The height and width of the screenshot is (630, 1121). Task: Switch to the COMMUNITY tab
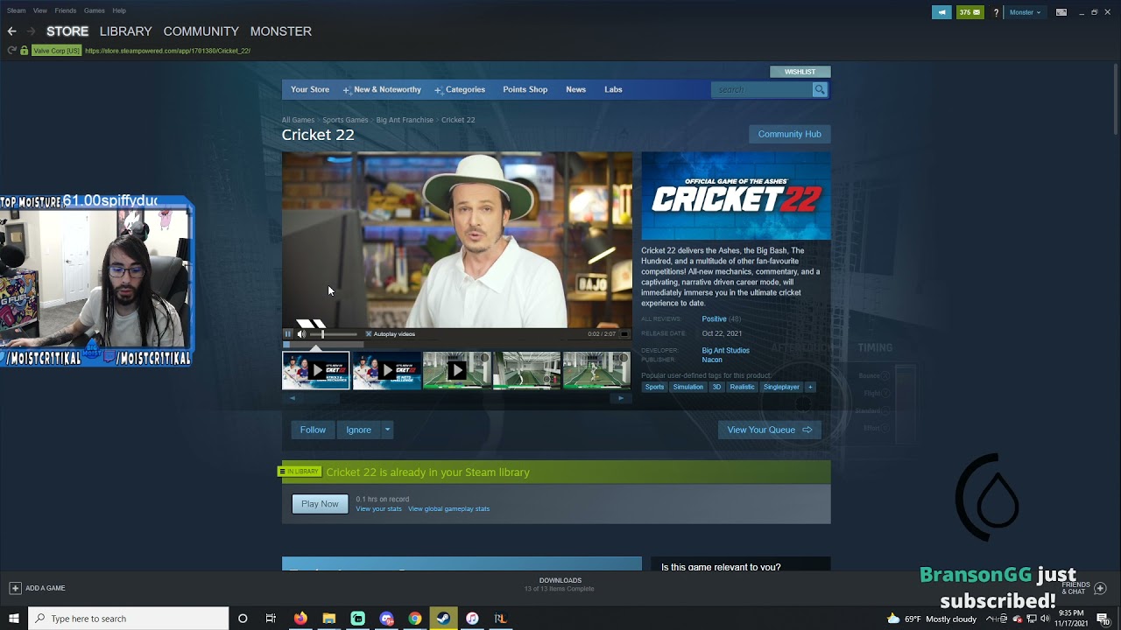tap(201, 31)
